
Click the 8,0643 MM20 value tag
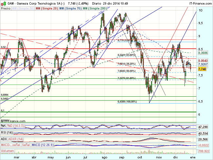click(x=203, y=60)
